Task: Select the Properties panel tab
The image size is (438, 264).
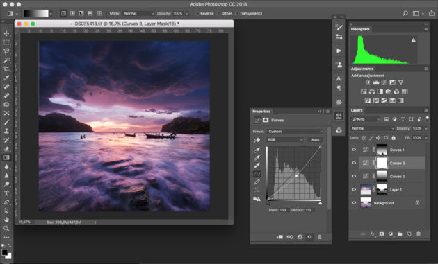Action: click(x=261, y=112)
